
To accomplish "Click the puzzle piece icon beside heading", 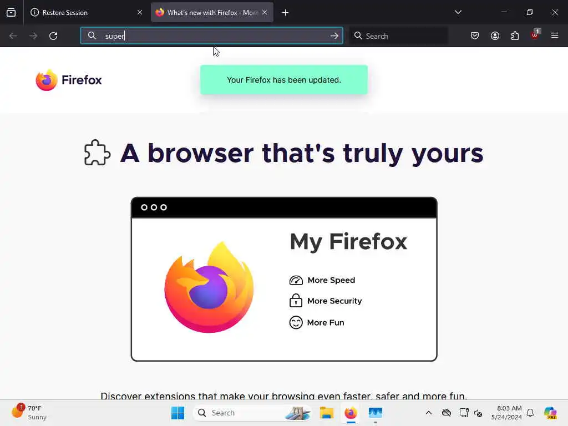I will [97, 153].
